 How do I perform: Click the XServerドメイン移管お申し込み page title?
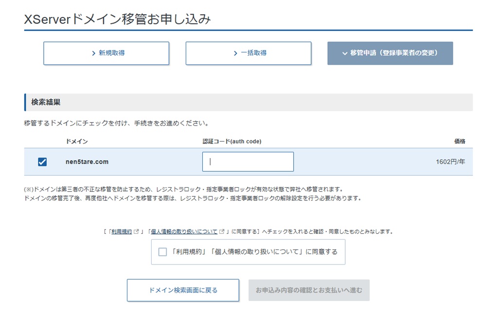click(x=118, y=19)
